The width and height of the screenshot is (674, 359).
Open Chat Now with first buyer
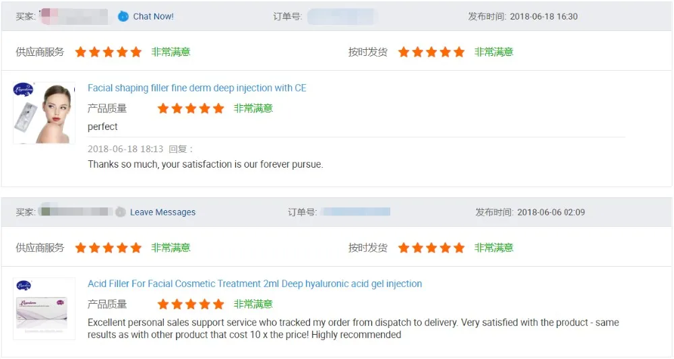[153, 16]
